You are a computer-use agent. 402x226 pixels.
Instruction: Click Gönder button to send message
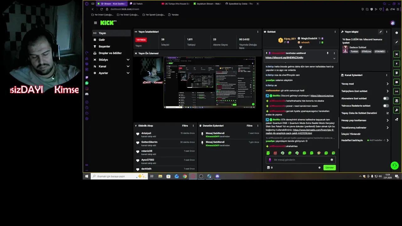coord(329,168)
